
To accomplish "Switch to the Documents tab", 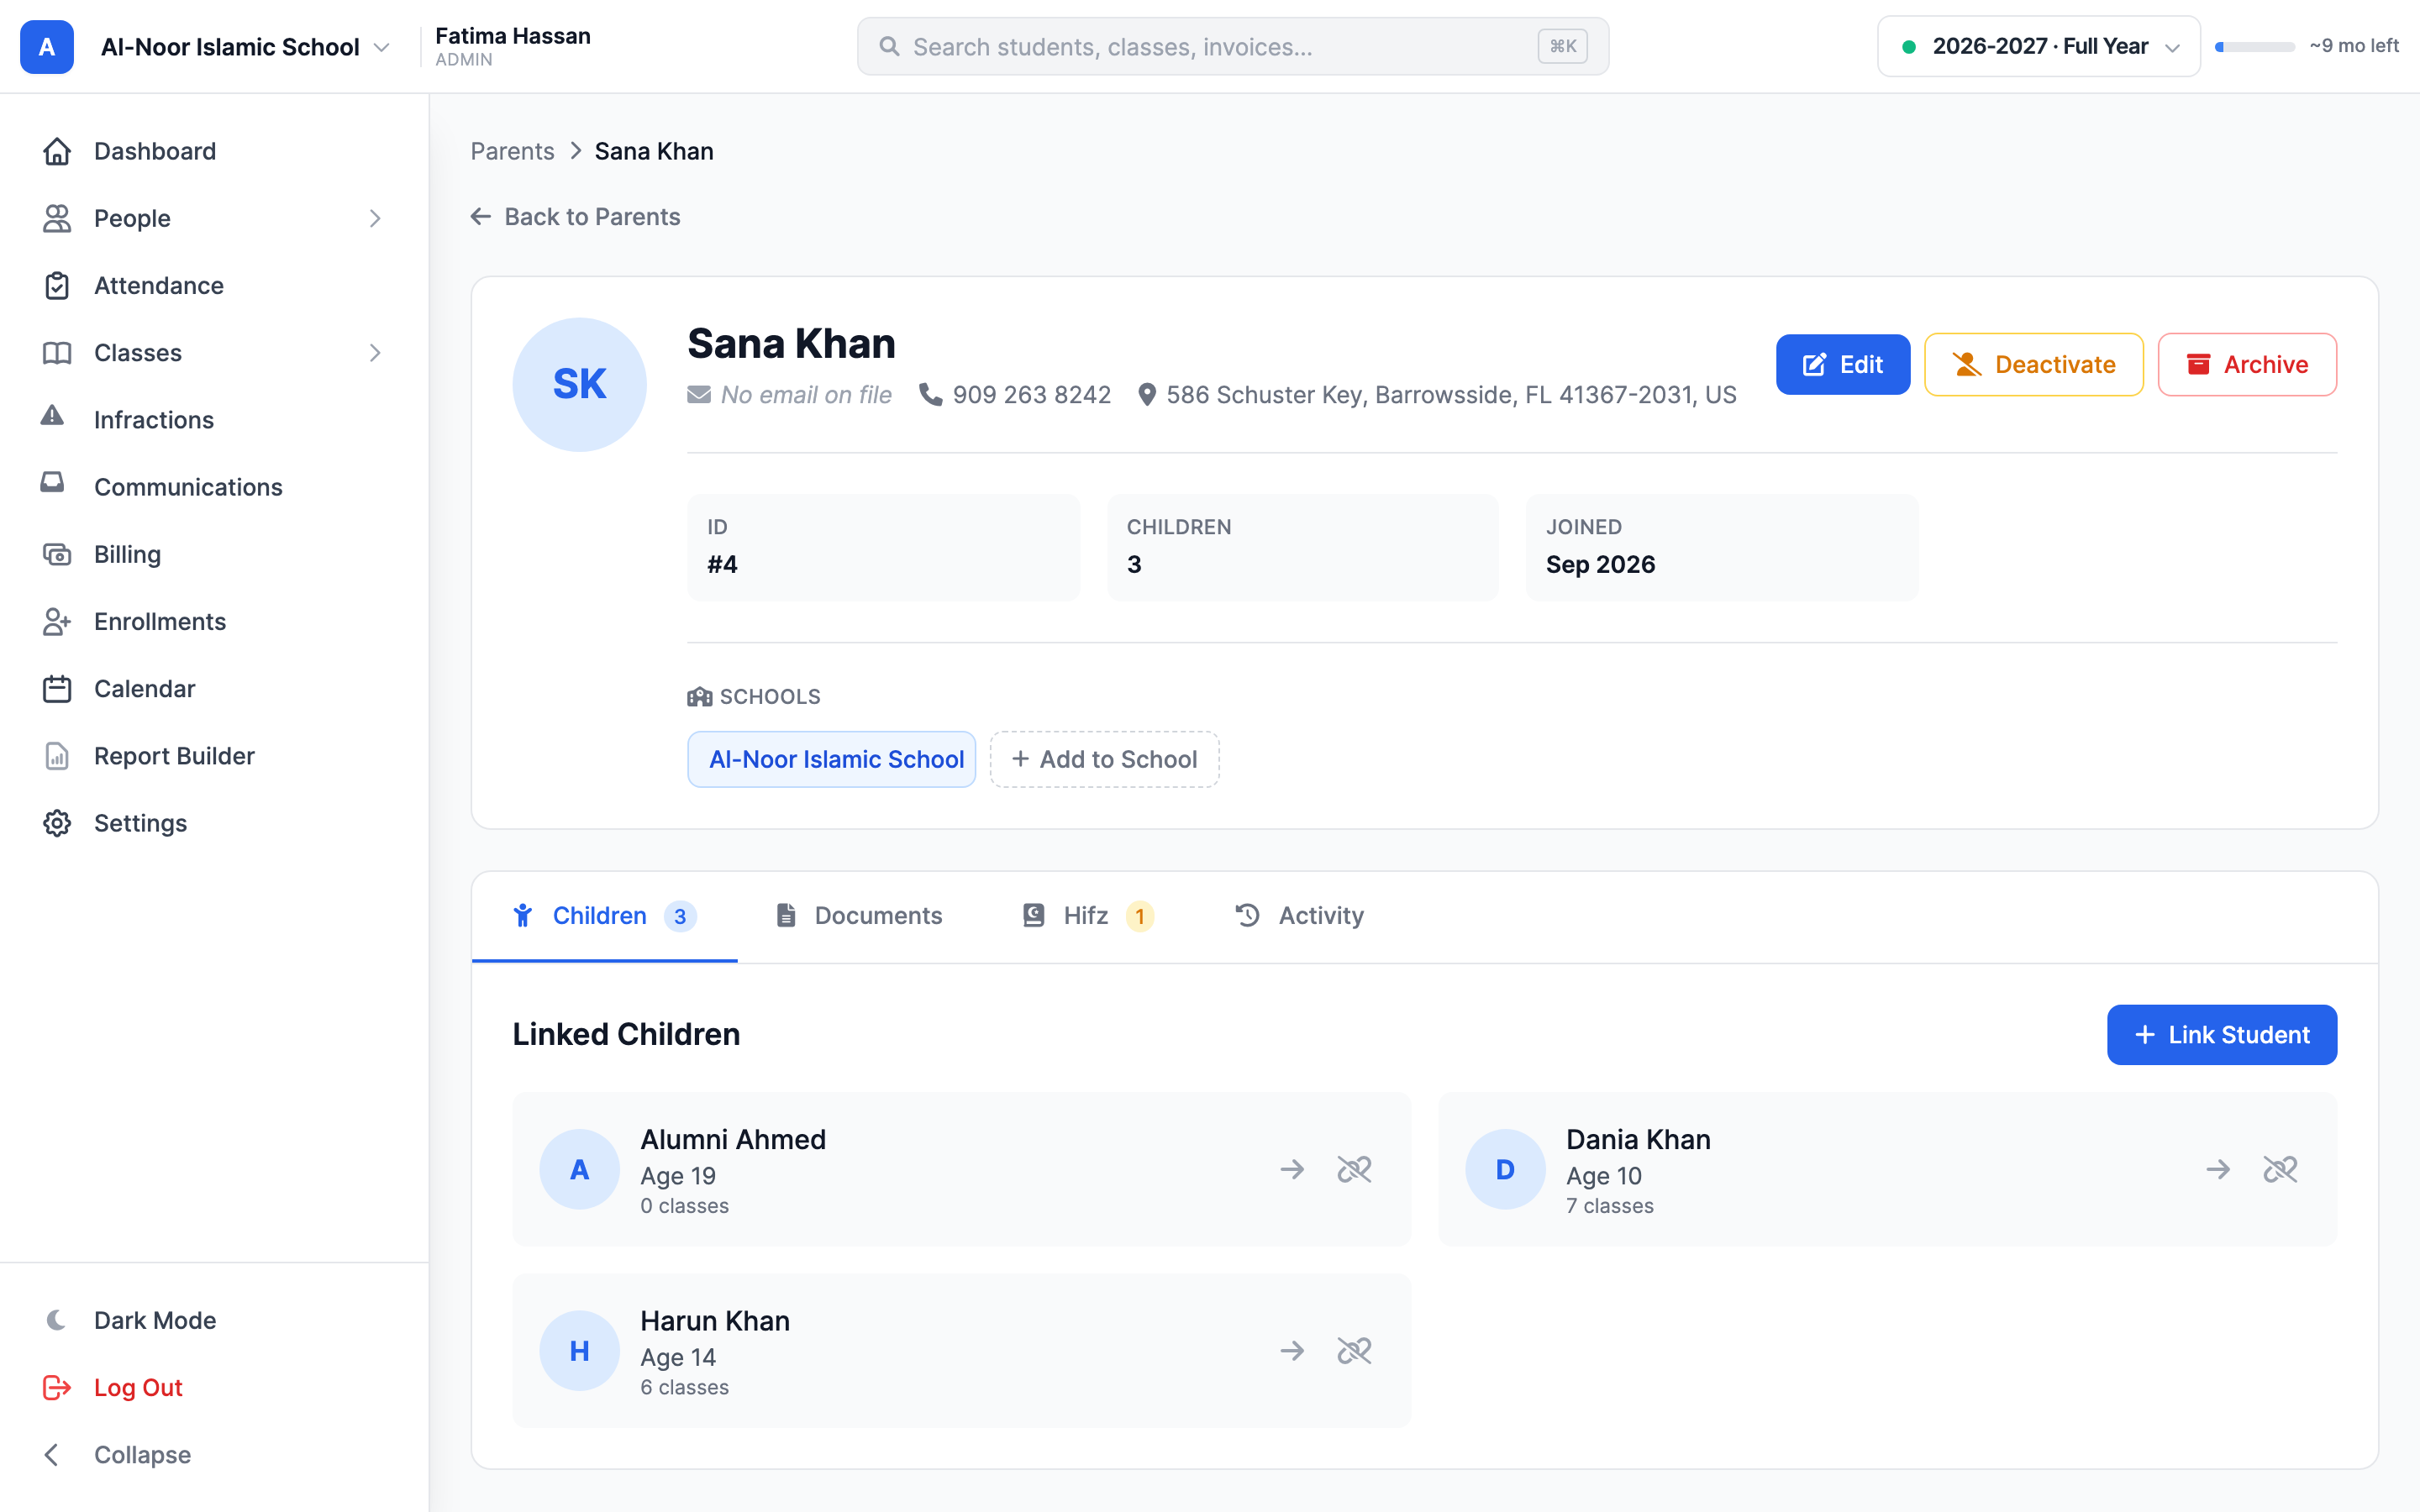I will coord(858,916).
